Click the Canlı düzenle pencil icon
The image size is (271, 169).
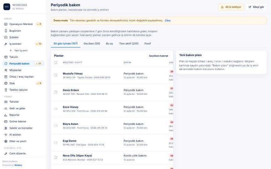pos(6,153)
